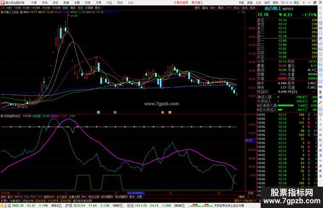The width and height of the screenshot is (323, 208).
Task: Click the small icon left of 分时 tab
Action: click(3, 8)
